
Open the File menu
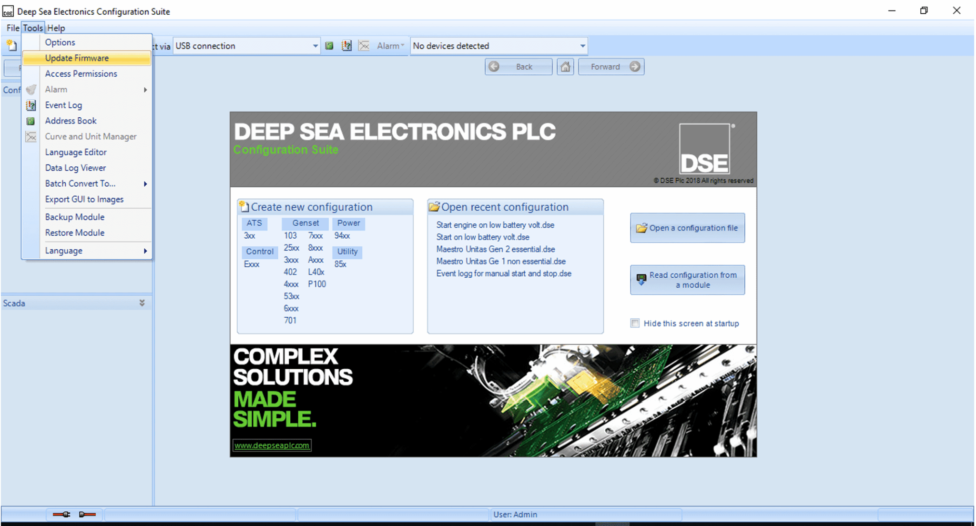[13, 28]
